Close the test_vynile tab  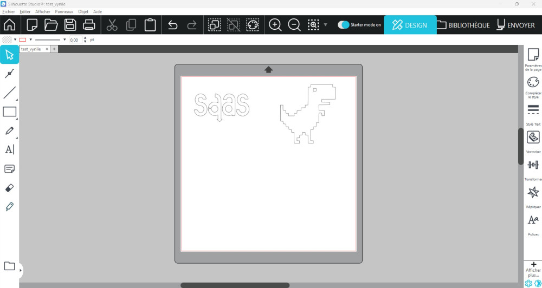pyautogui.click(x=47, y=49)
